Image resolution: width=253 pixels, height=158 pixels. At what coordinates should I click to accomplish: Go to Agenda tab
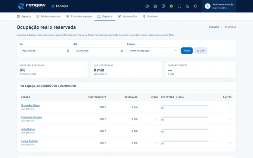24,16
